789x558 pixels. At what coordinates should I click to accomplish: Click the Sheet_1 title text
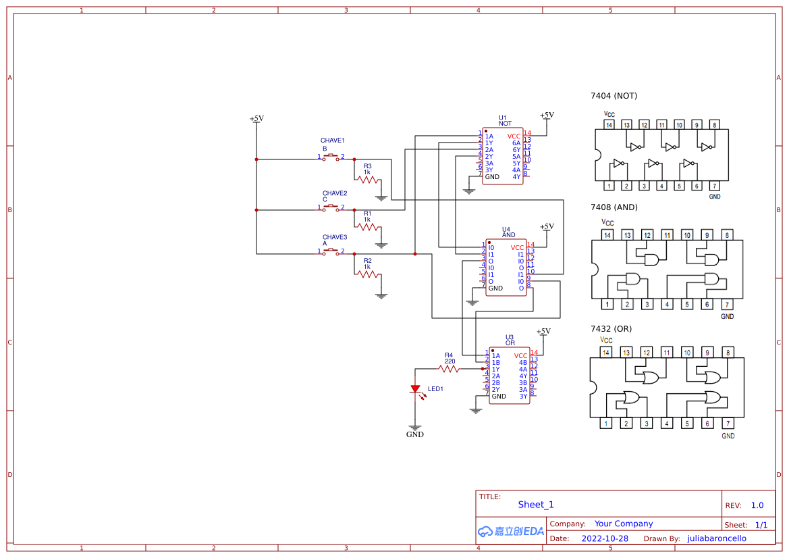pyautogui.click(x=535, y=505)
